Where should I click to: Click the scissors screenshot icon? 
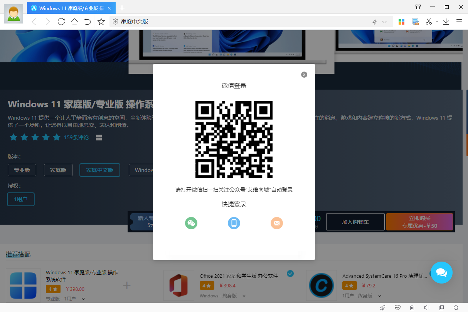429,22
